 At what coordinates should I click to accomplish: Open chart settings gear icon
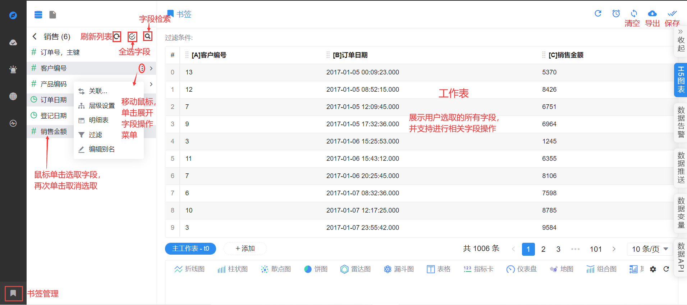pos(653,269)
